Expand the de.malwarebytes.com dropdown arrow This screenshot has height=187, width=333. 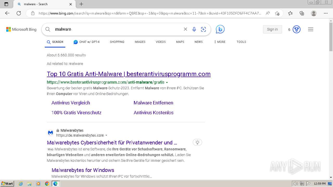(x=106, y=135)
